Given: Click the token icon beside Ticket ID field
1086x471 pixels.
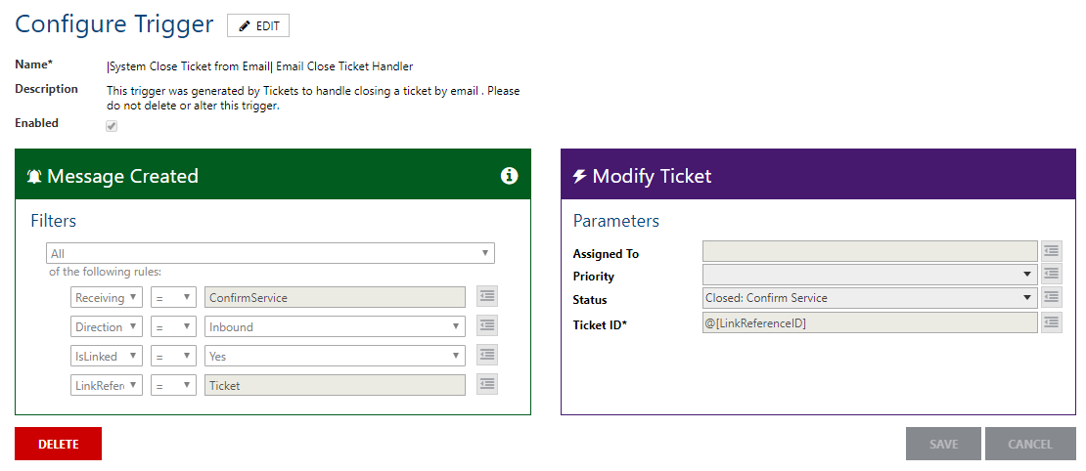Looking at the screenshot, I should (1052, 322).
